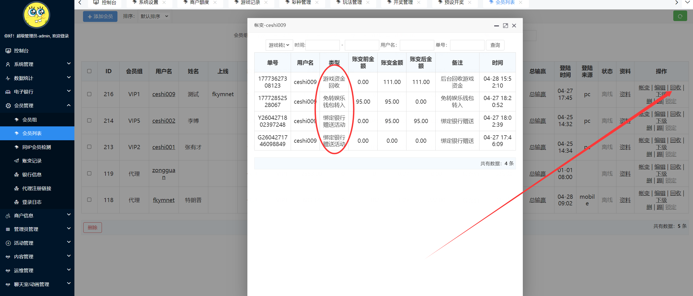Check the checkbox for agent fkymnet row
Viewport: 693px width, 296px height.
tap(89, 200)
